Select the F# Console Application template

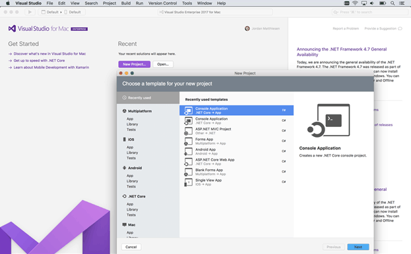pyautogui.click(x=236, y=111)
